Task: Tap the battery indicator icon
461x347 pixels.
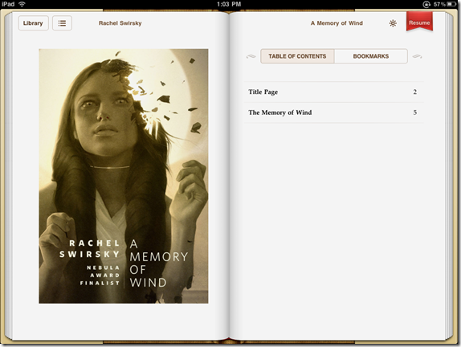Action: click(452, 4)
